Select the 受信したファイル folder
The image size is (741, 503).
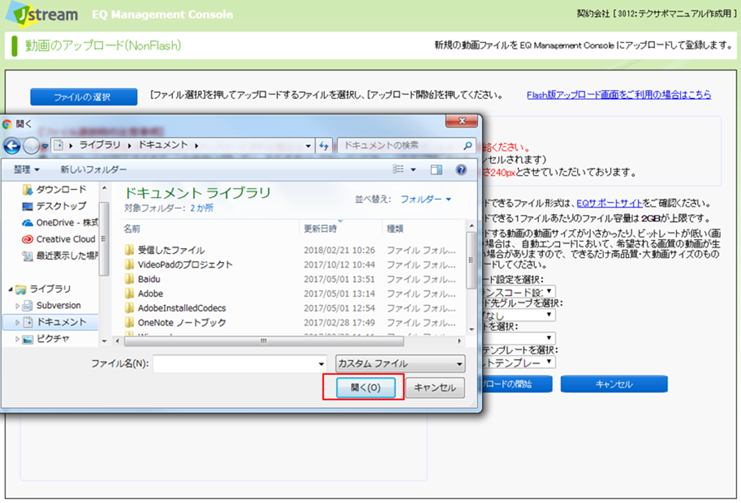coord(171,250)
